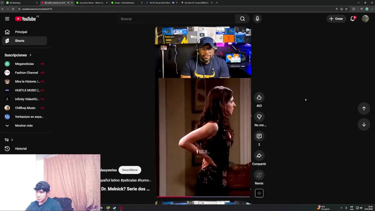
Task: Open Chrome profile avatar in toolbar
Action: [x=367, y=9]
